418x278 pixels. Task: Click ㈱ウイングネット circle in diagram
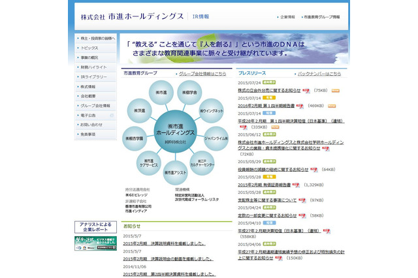tap(211, 111)
